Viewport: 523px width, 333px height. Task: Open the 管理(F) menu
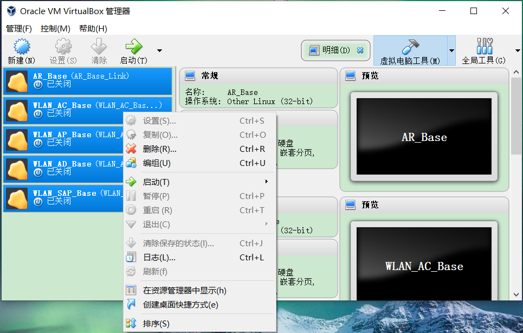[x=18, y=28]
